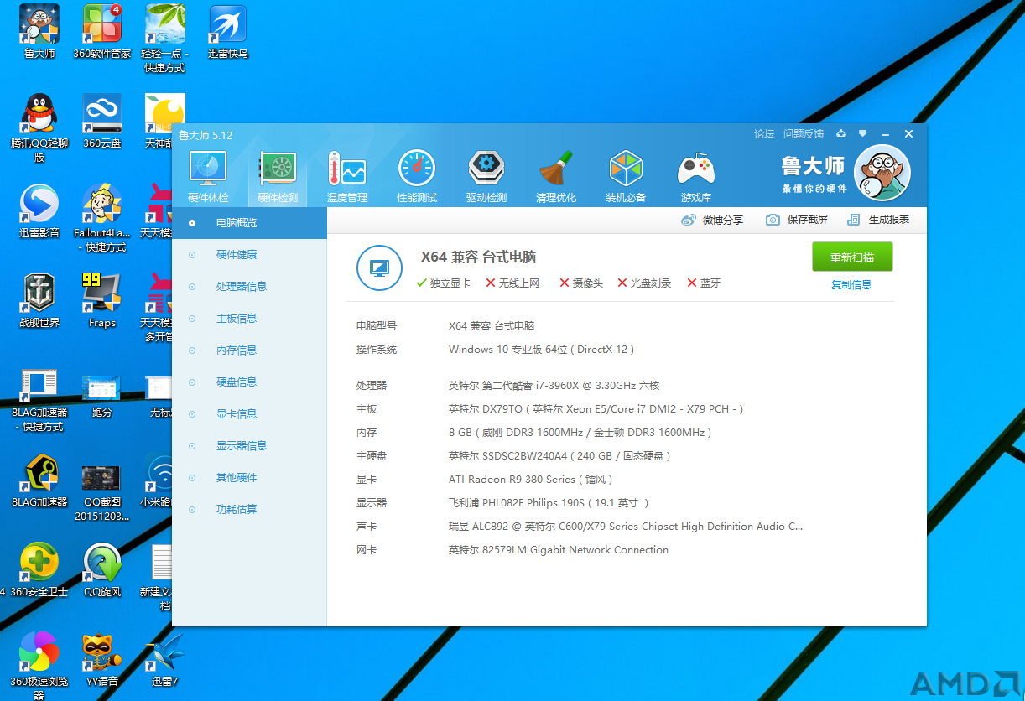The width and height of the screenshot is (1025, 701).
Task: Click 保存截屏 to save a screenshot
Action: coord(797,220)
